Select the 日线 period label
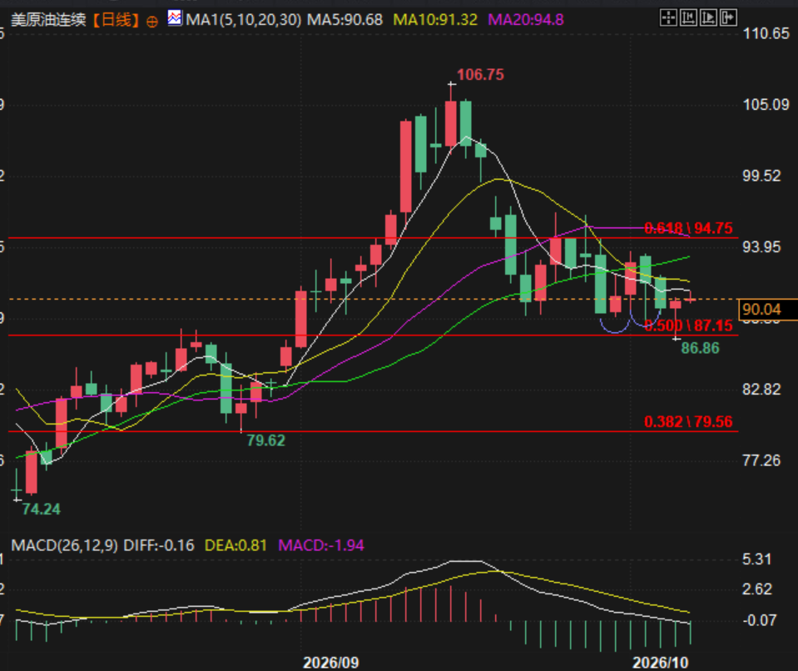 click(116, 20)
